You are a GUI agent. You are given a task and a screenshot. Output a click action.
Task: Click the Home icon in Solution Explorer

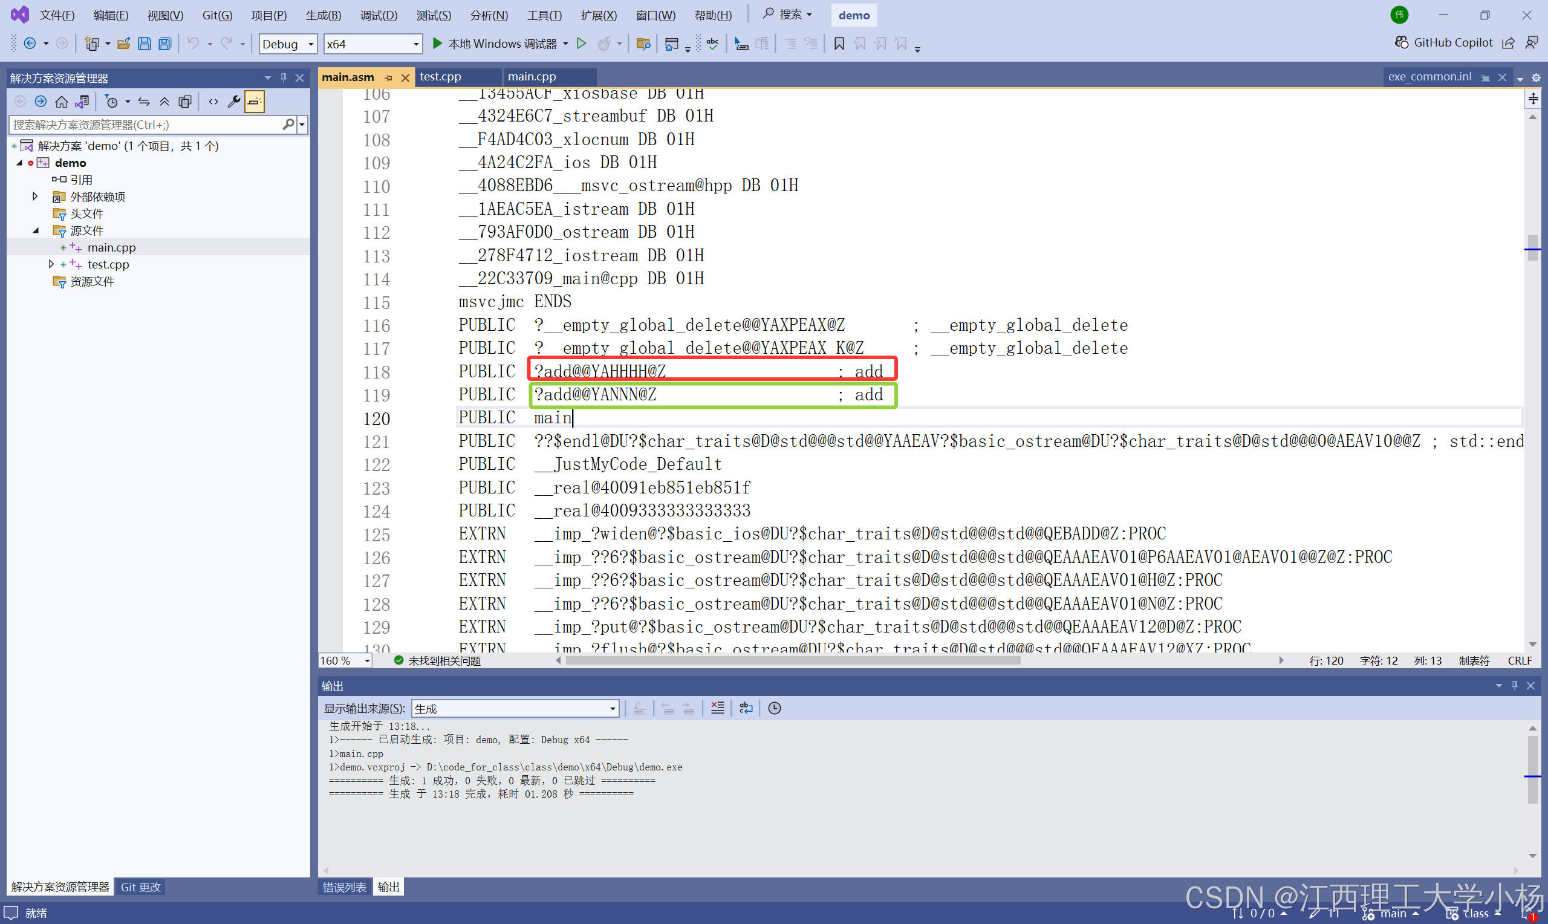(x=61, y=102)
